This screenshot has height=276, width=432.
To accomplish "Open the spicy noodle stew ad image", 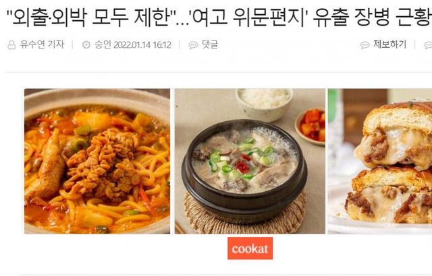I will 97,161.
